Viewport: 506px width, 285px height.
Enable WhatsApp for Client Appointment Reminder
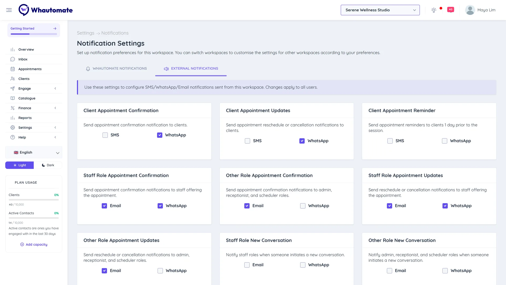(445, 141)
